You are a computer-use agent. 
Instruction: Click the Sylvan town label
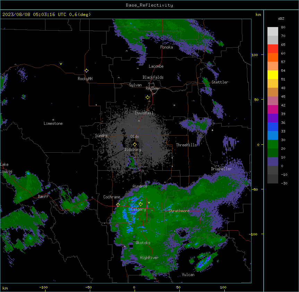(x=135, y=85)
